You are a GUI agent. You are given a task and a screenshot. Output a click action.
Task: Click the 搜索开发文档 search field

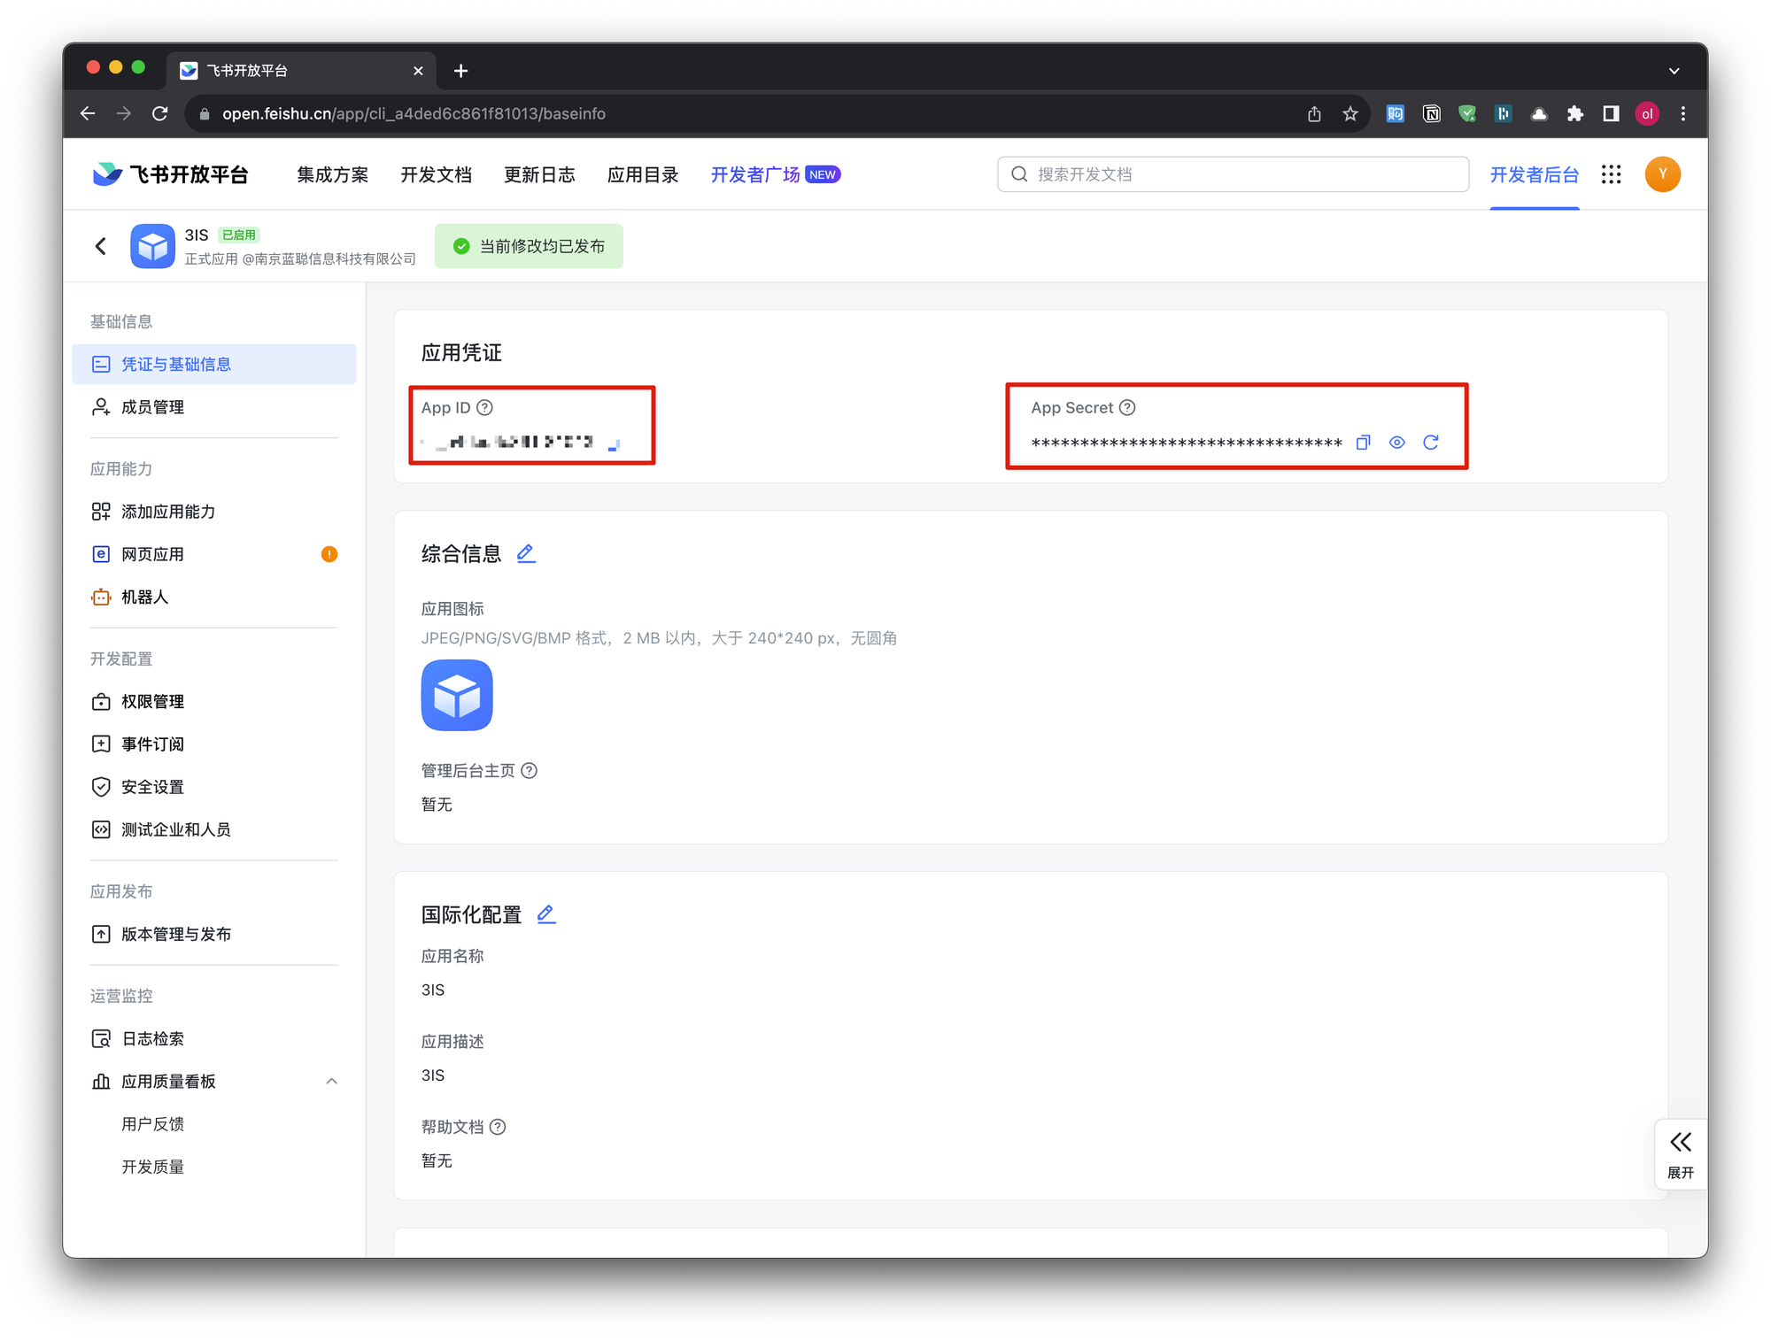1233,174
